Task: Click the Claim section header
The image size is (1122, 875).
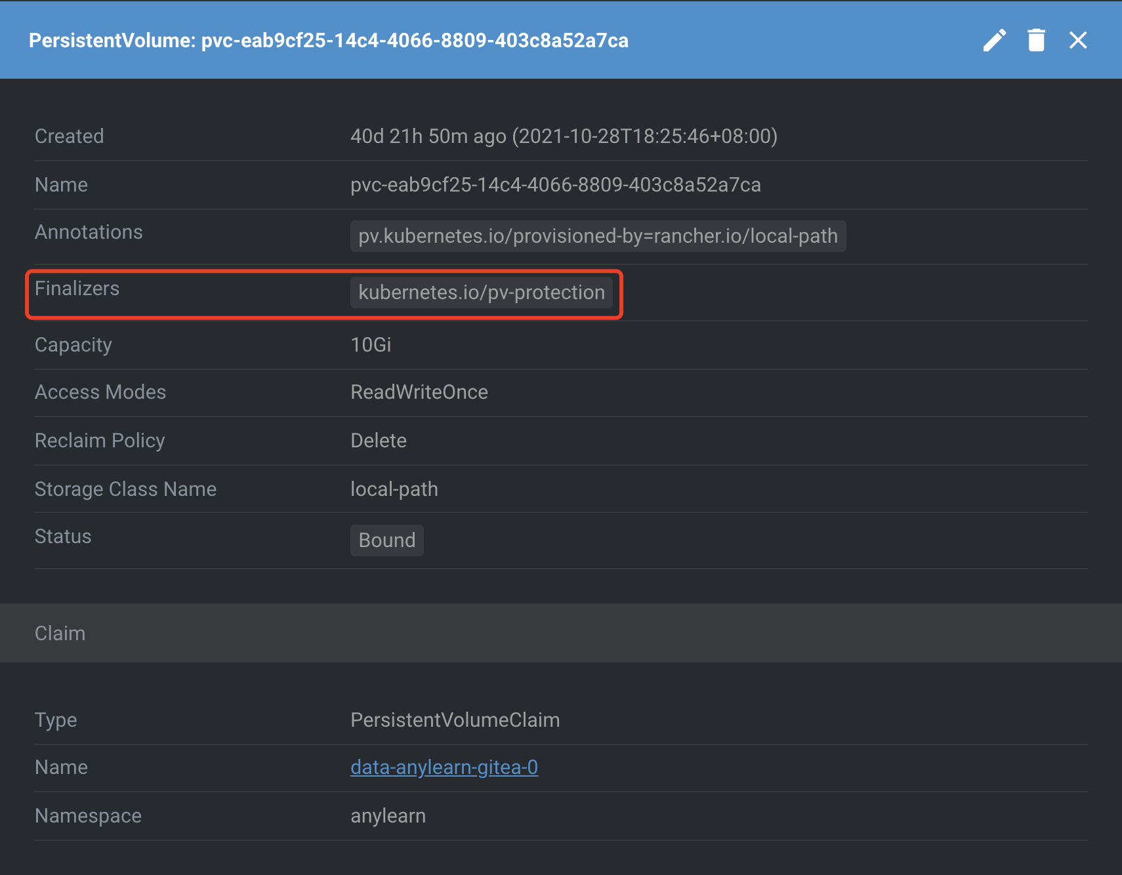Action: [x=60, y=633]
